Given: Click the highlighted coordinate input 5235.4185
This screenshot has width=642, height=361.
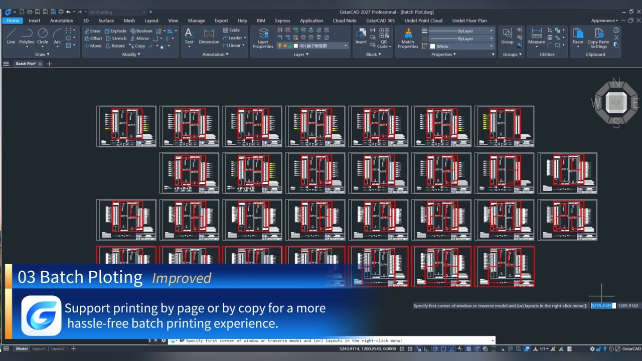Looking at the screenshot, I should pos(602,305).
